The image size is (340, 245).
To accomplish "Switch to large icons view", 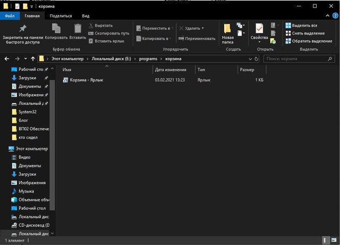I will (334, 240).
